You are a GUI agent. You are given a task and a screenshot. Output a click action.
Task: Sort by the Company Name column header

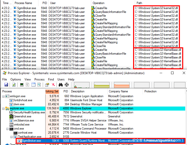pos(125,91)
